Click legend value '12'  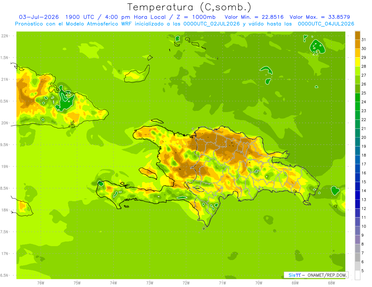click(364, 209)
